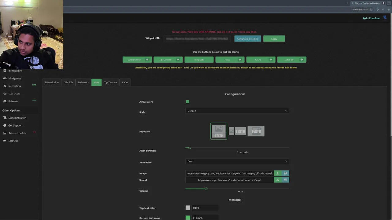The width and height of the screenshot is (392, 220).
Task: Click plus icon on Subscription test button
Action: point(147,60)
